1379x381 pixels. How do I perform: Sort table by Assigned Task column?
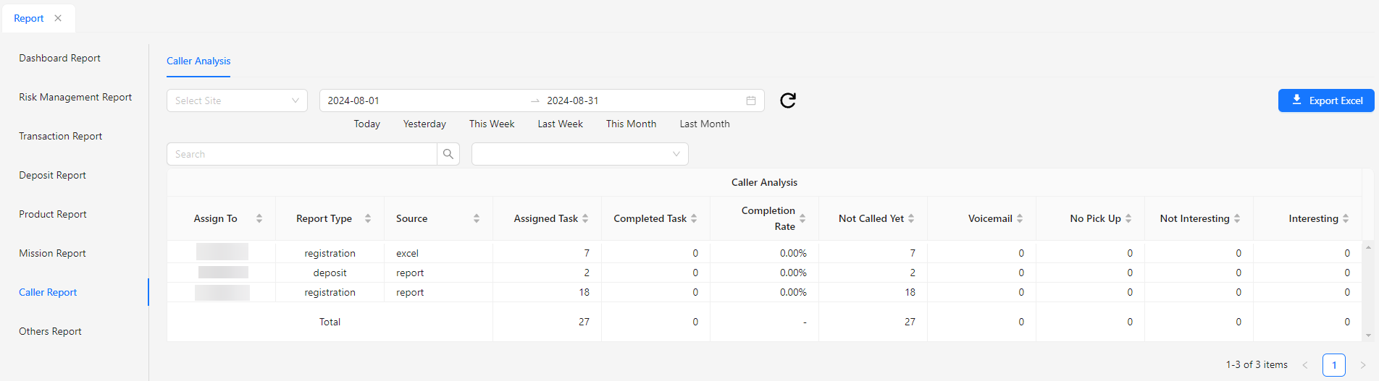coord(585,218)
